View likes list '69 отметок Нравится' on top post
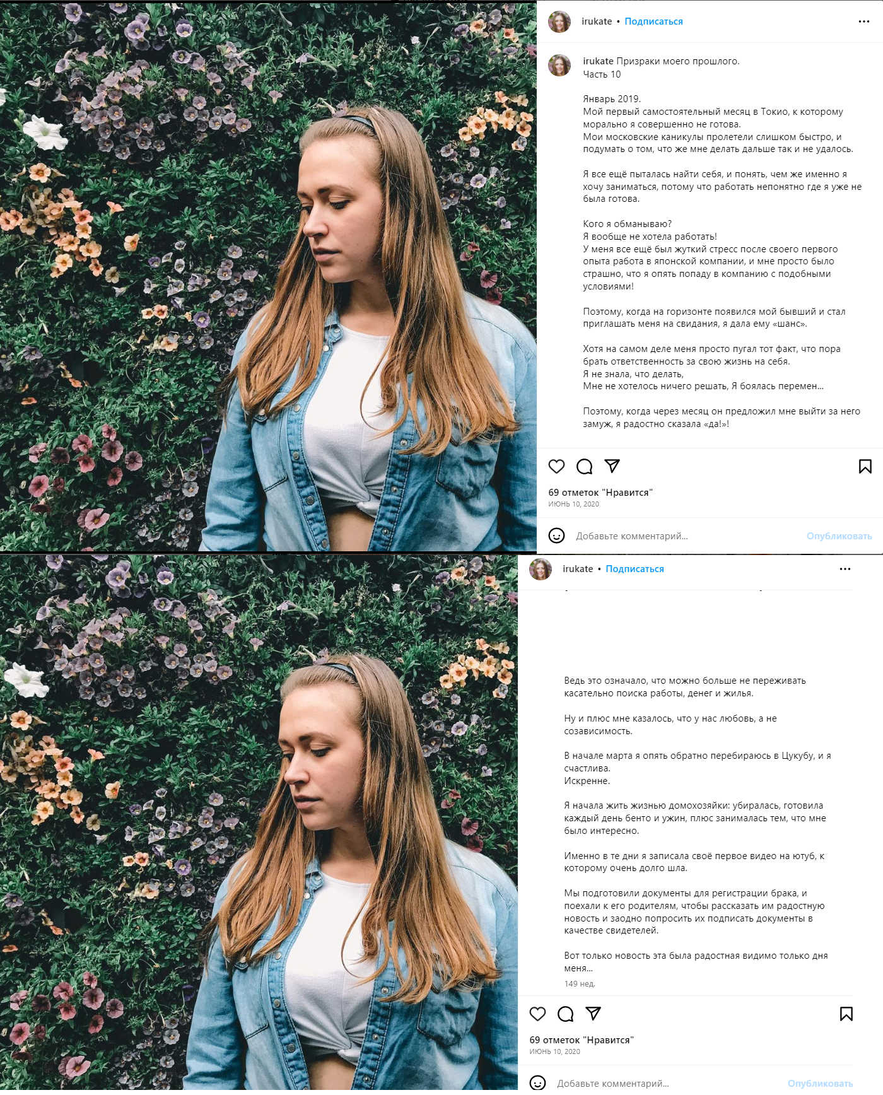Image resolution: width=883 pixels, height=1095 pixels. point(600,493)
